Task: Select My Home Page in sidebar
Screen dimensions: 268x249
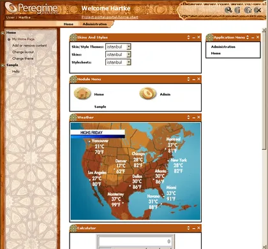Action: point(23,39)
